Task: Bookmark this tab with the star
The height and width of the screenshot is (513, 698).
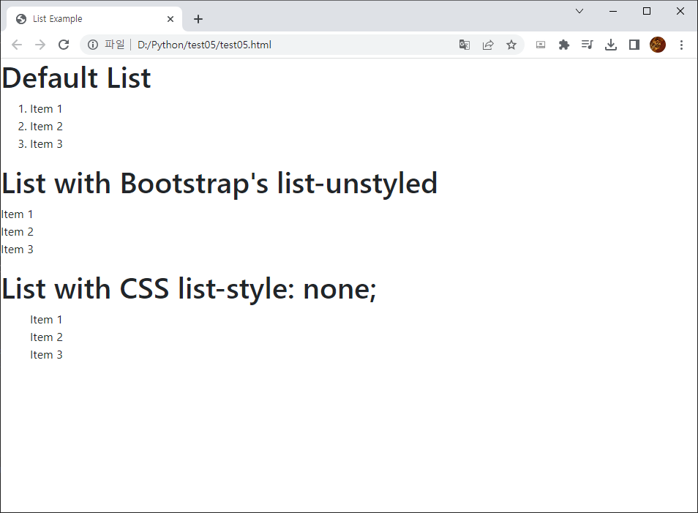Action: click(x=511, y=45)
